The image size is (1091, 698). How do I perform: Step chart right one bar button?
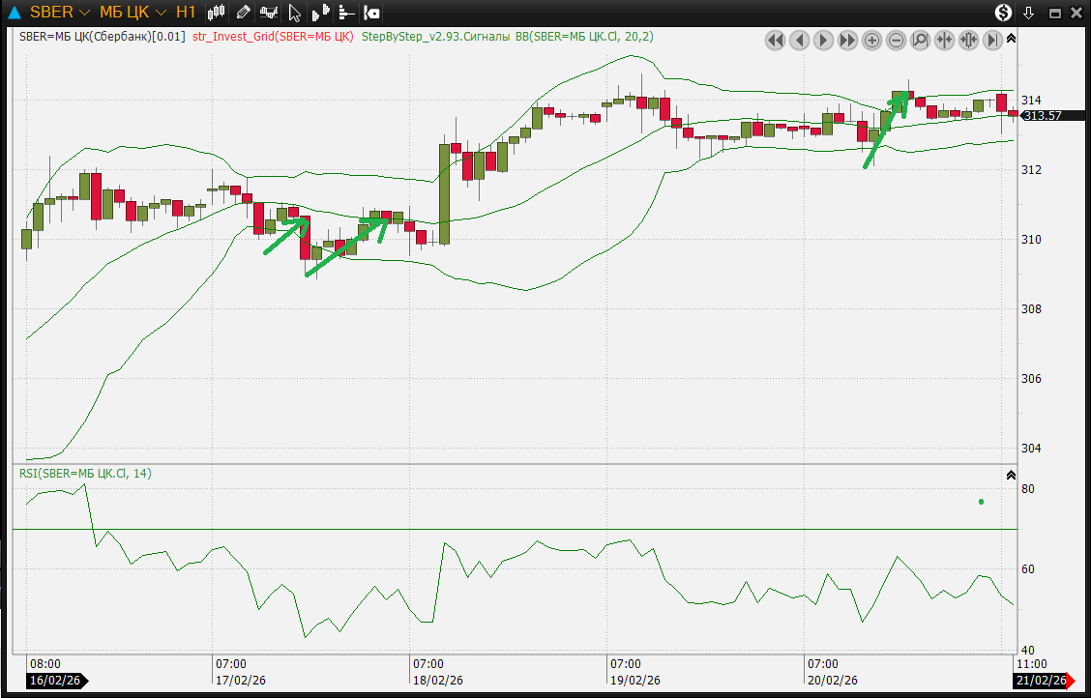[x=823, y=41]
